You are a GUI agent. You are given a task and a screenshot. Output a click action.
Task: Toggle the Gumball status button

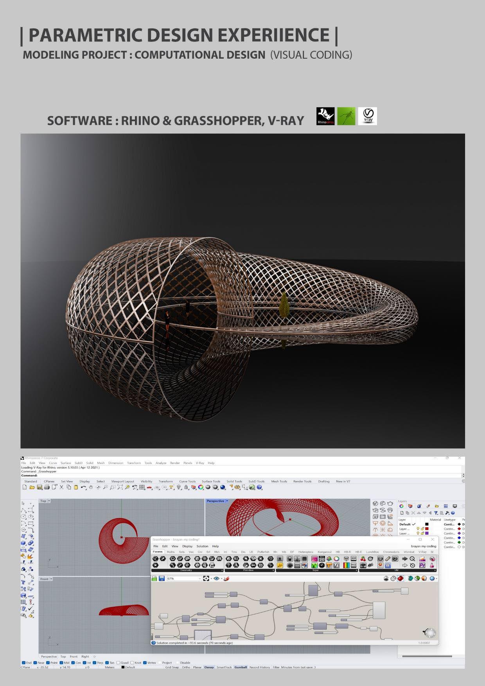pos(241,667)
